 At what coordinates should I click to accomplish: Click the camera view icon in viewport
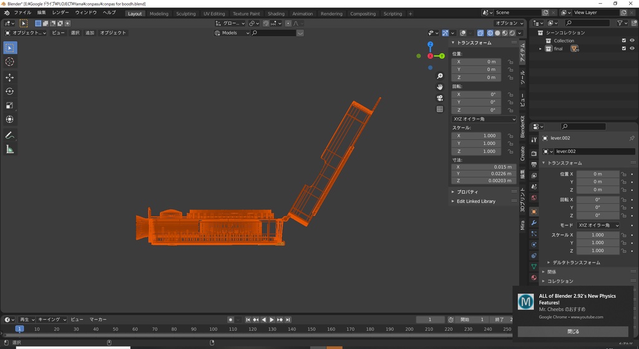click(440, 98)
